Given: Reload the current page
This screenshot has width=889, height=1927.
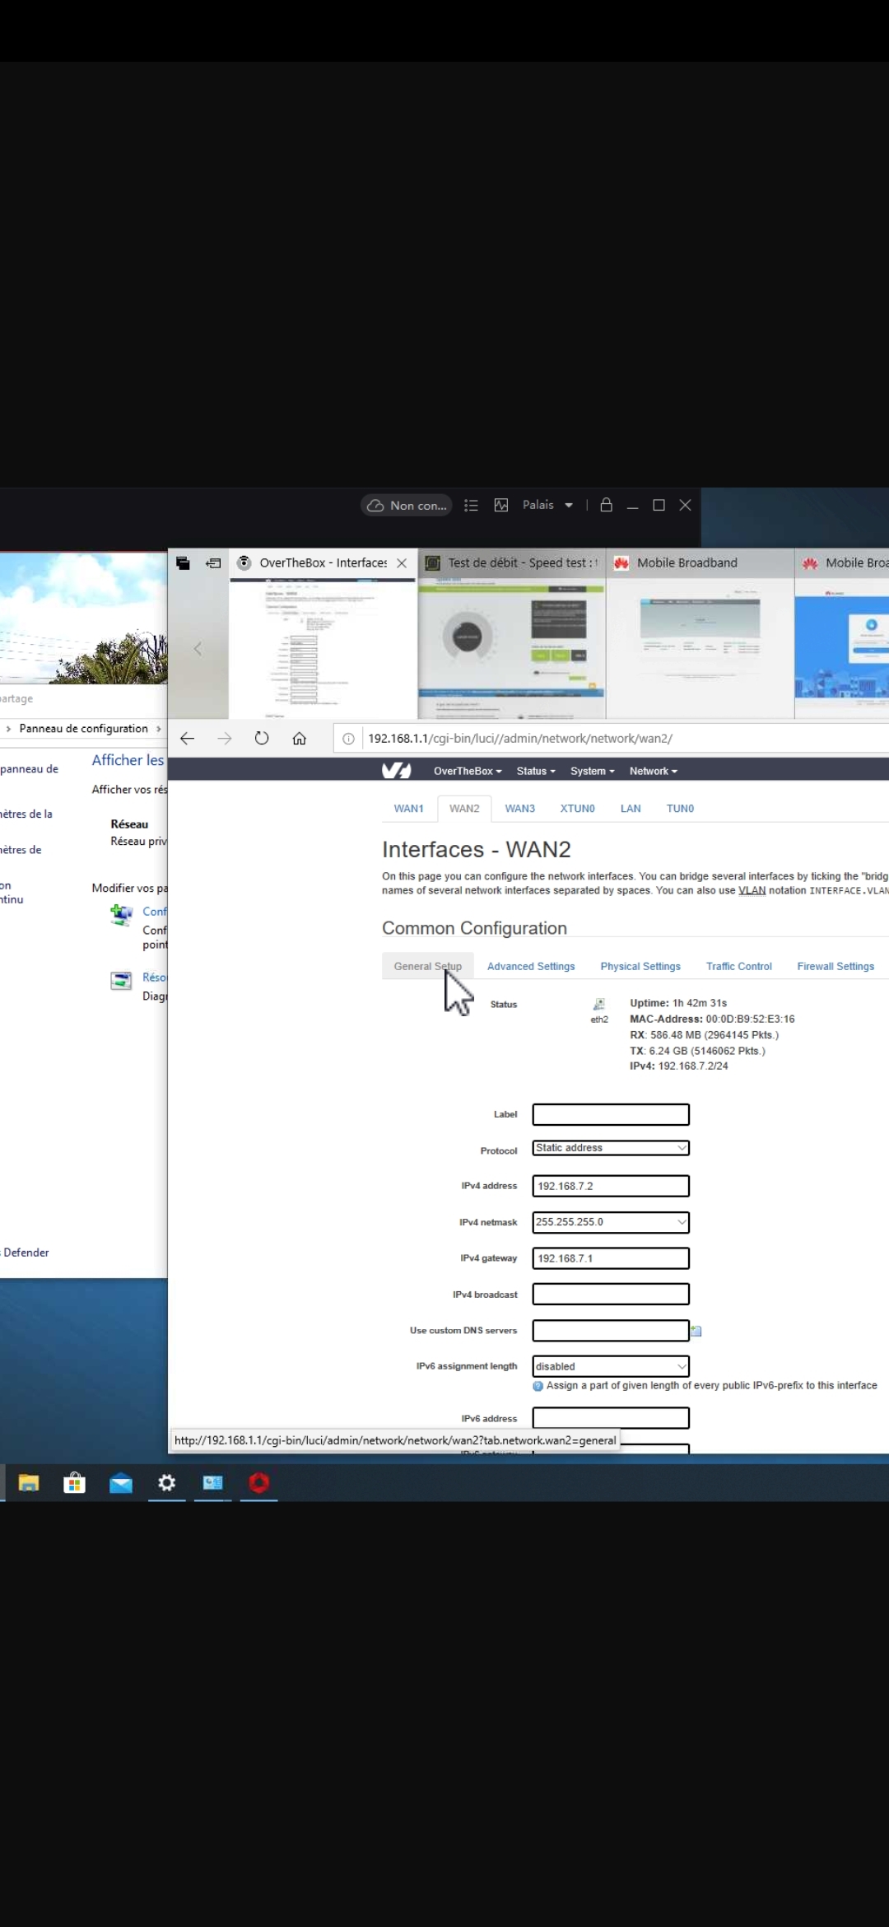Looking at the screenshot, I should (262, 738).
